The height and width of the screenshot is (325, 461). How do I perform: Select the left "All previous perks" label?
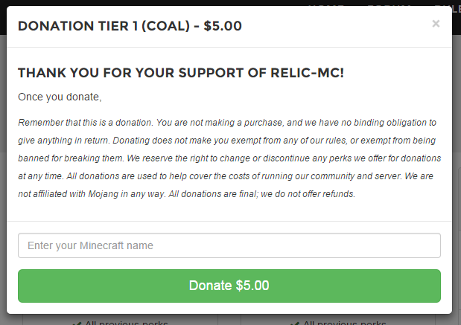click(127, 323)
